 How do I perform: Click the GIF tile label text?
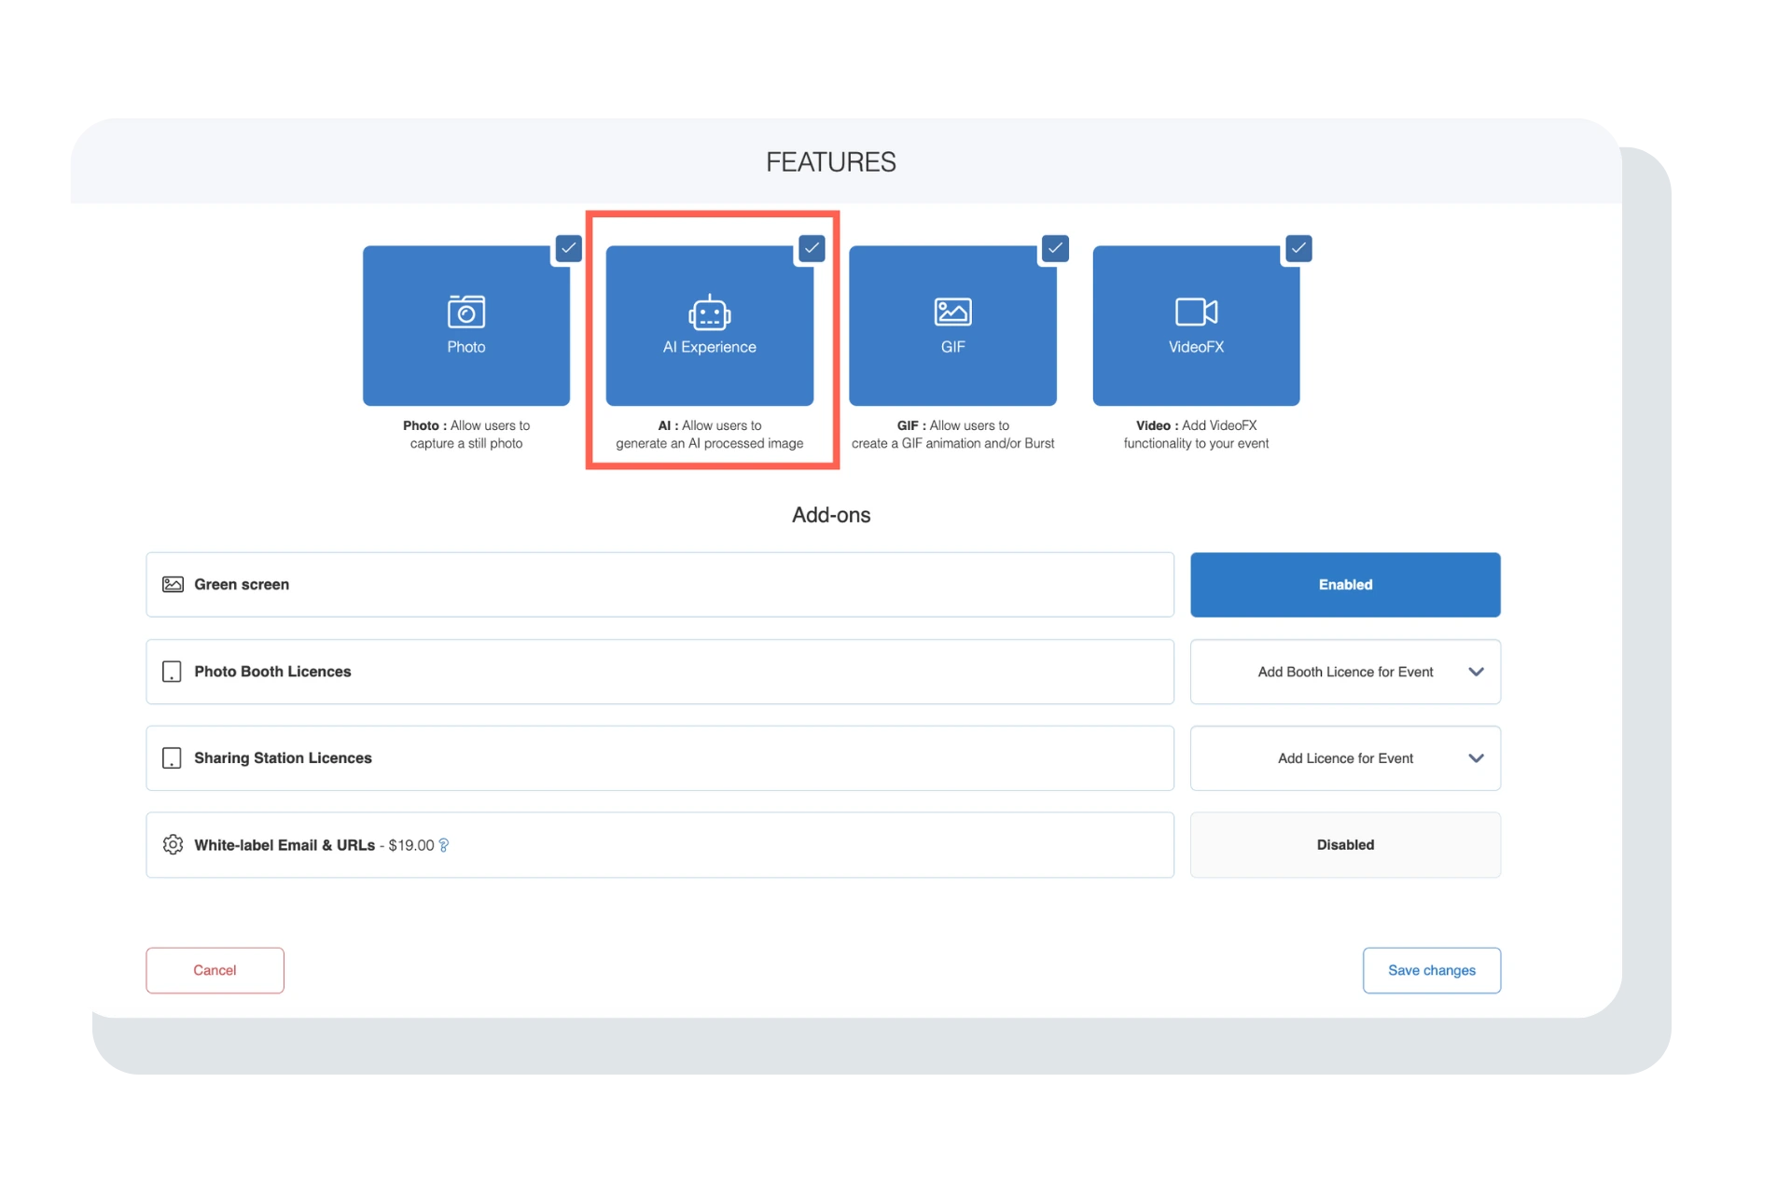[952, 347]
